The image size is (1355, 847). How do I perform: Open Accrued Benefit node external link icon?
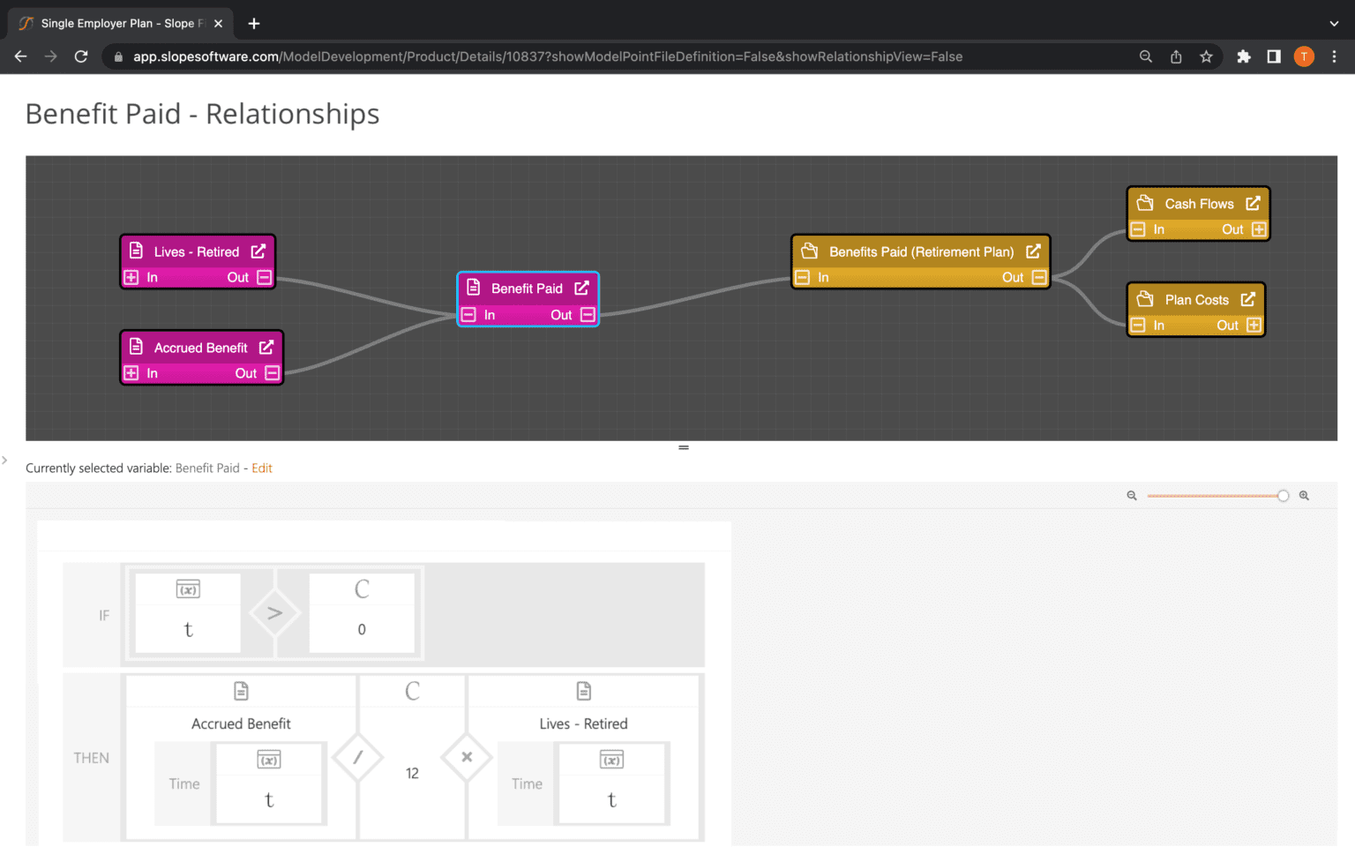266,348
